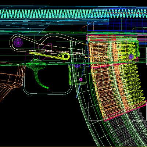Viewport: 147px width, 147px height.
Task: Select the trigger guard outline loop
Action: 47,79
